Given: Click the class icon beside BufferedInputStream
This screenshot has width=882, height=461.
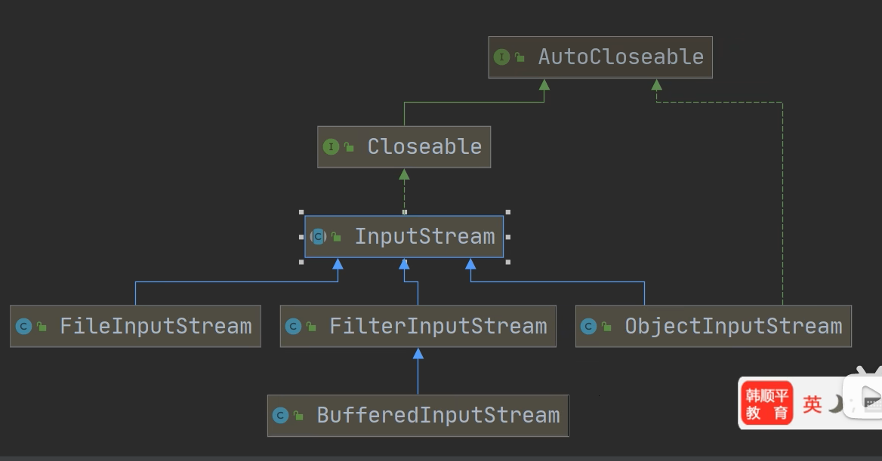Looking at the screenshot, I should click(280, 416).
